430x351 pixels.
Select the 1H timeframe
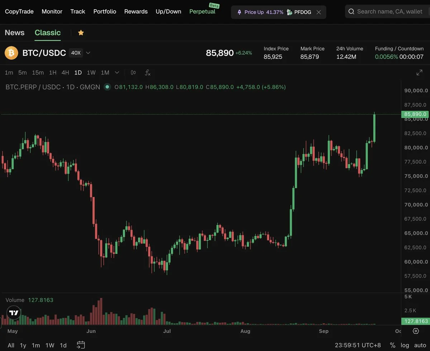53,73
